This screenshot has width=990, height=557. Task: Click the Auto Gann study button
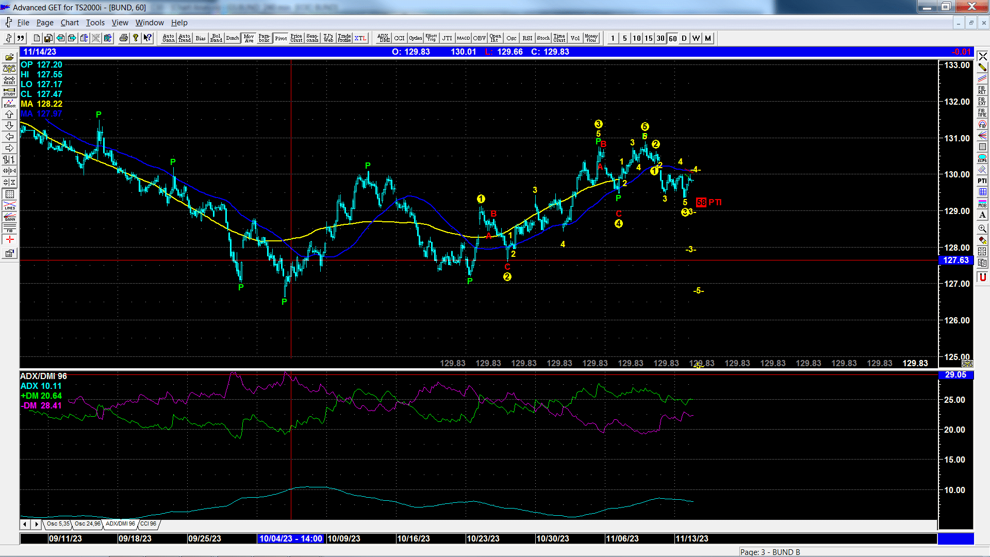(169, 38)
